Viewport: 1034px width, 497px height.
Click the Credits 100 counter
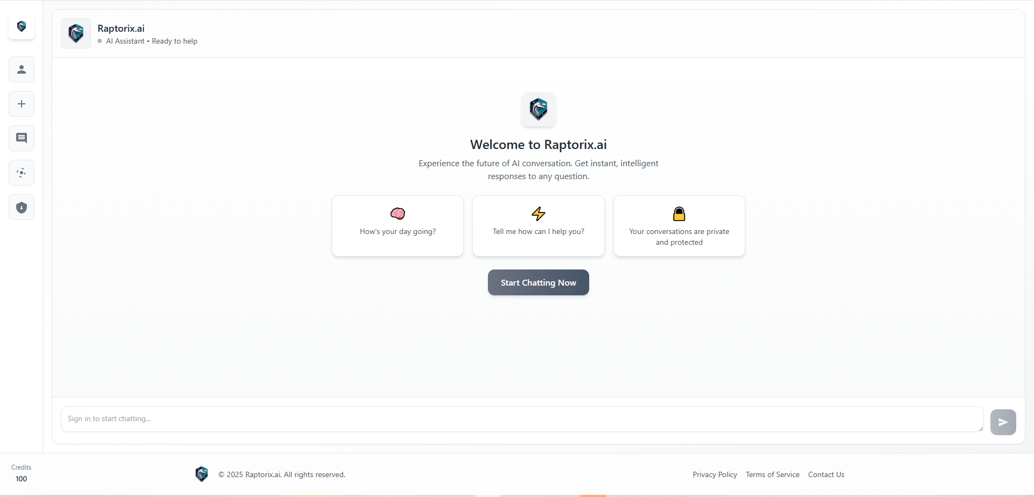click(22, 473)
